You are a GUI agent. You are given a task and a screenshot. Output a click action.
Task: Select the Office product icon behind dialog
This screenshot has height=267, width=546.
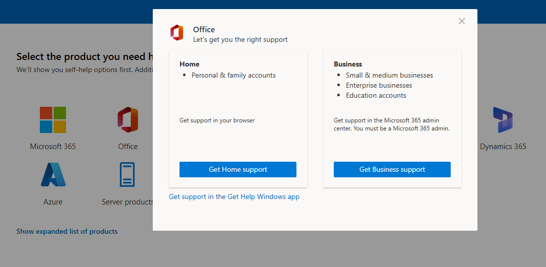tap(128, 120)
